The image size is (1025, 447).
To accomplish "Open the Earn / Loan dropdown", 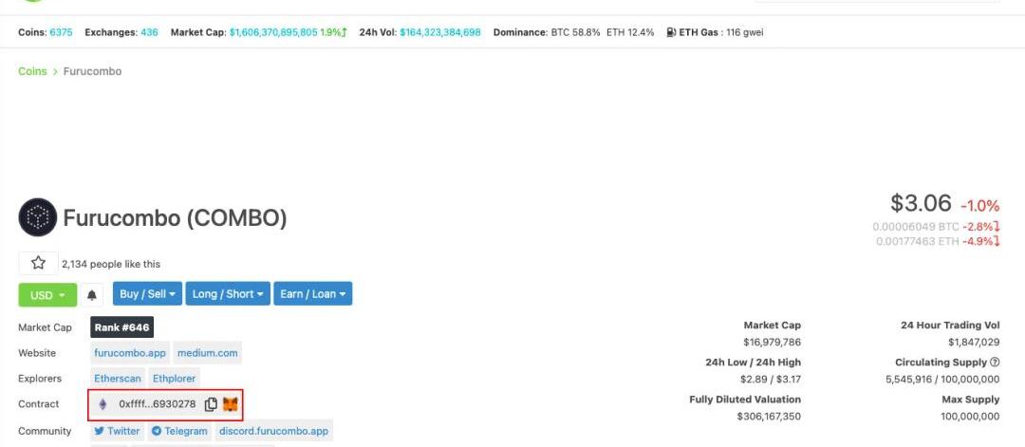I will tap(313, 294).
